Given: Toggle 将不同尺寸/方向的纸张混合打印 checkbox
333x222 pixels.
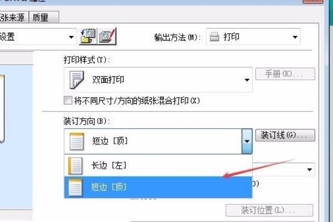Looking at the screenshot, I should [x=68, y=100].
